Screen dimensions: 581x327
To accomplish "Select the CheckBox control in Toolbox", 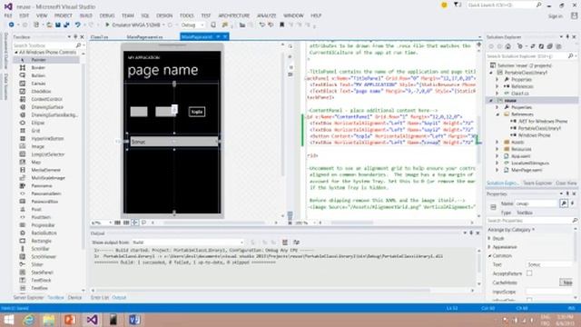I will [x=41, y=91].
